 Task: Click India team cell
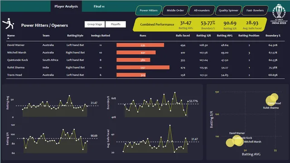tap(46, 67)
